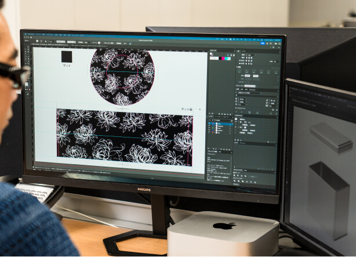Switch to the Artboards tab beside Layers
Viewport: 356px width, 257px height.
pos(219,117)
